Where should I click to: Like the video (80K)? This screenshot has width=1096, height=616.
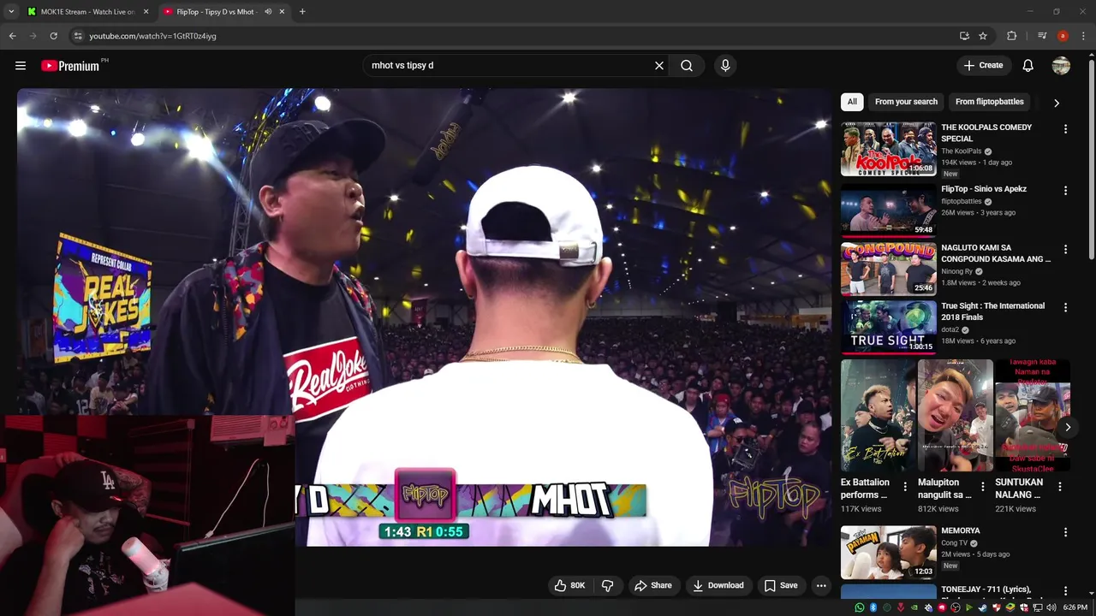pos(569,585)
